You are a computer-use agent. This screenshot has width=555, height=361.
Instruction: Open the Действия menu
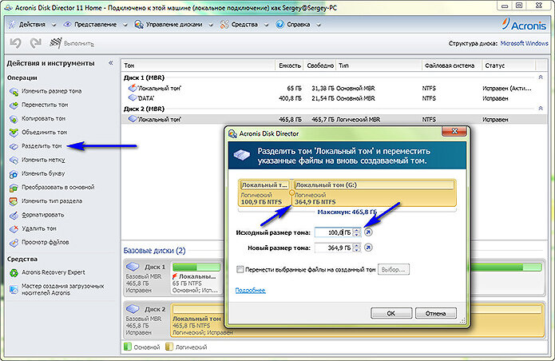(x=32, y=25)
